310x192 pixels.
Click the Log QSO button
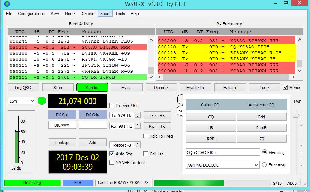[23, 87]
